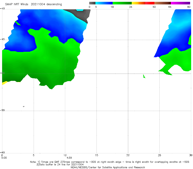The image size is (193, 169).
Task: Click the longitude axis label '20'
Action: coord(128,155)
